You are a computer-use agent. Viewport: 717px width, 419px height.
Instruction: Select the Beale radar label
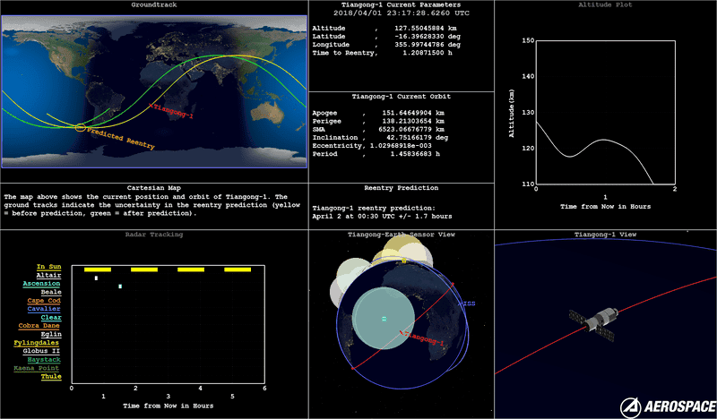51,292
